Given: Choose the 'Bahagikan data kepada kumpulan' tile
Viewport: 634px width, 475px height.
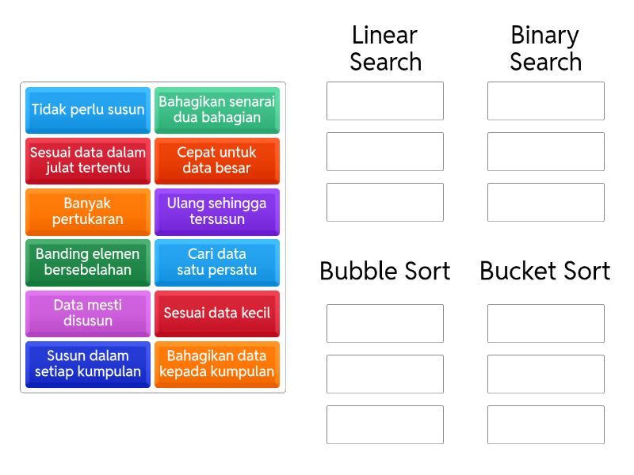Looking at the screenshot, I should coord(217,364).
